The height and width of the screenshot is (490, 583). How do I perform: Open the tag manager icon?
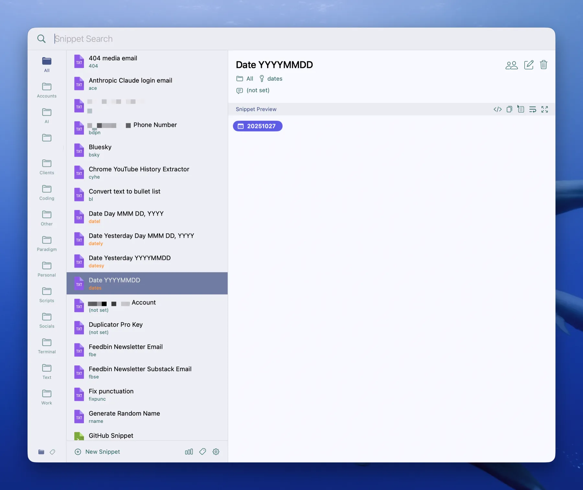(x=202, y=451)
